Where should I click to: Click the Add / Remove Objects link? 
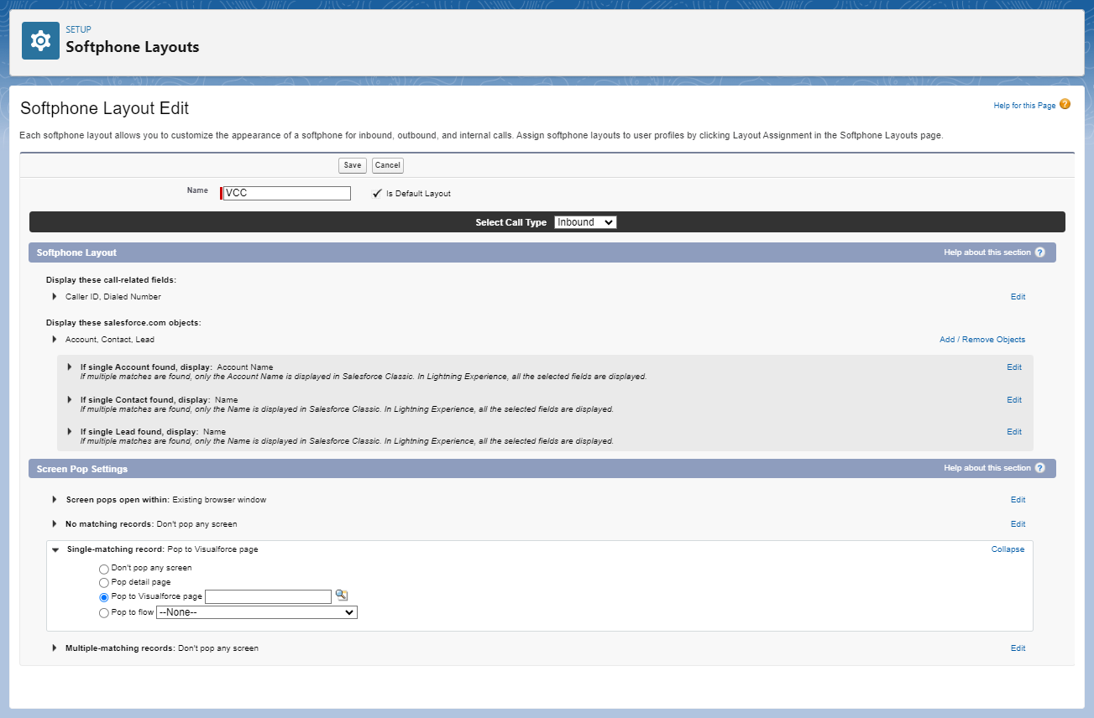(982, 340)
